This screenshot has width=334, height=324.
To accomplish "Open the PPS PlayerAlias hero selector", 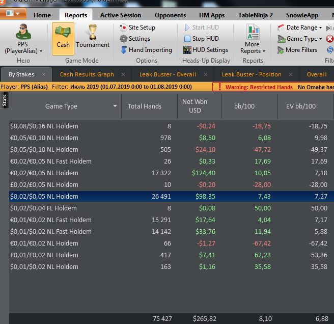I will tap(23, 39).
